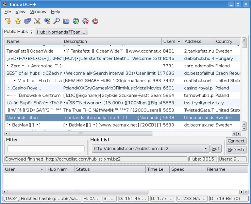Open the Hub List URL dropdown
The height and width of the screenshot is (204, 251).
[x=206, y=149]
